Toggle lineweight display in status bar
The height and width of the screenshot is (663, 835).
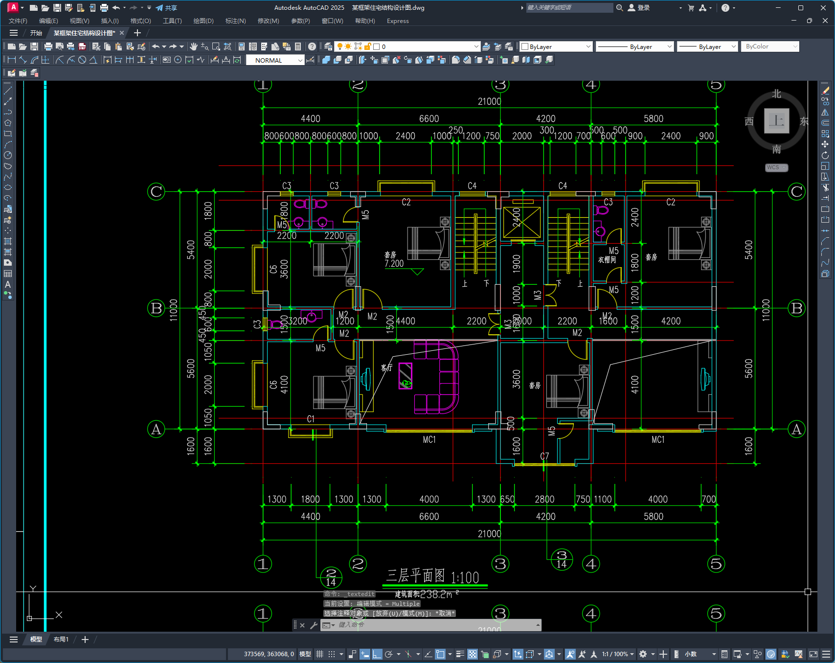(x=460, y=654)
